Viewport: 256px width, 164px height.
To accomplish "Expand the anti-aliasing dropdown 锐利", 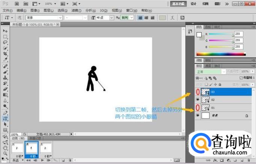I will click(126, 18).
